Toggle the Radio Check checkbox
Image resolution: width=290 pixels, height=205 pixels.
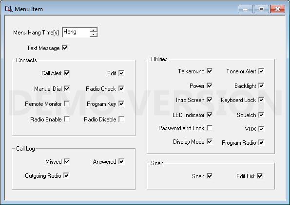coord(121,88)
